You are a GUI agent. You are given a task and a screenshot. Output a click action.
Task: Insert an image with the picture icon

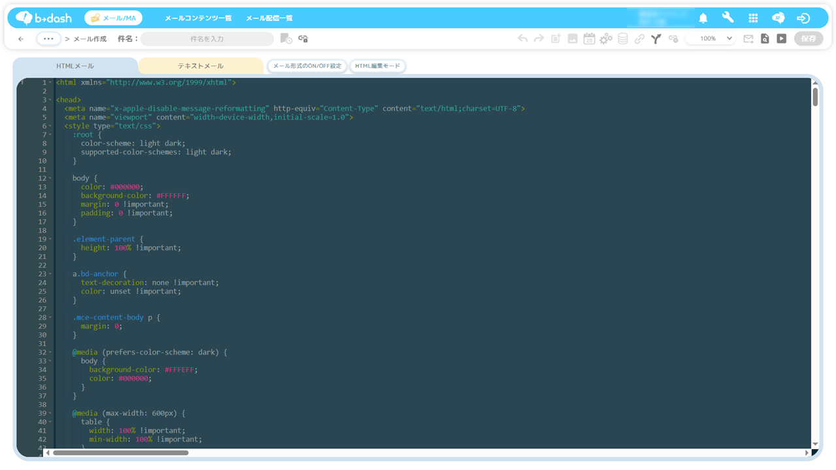coord(572,39)
